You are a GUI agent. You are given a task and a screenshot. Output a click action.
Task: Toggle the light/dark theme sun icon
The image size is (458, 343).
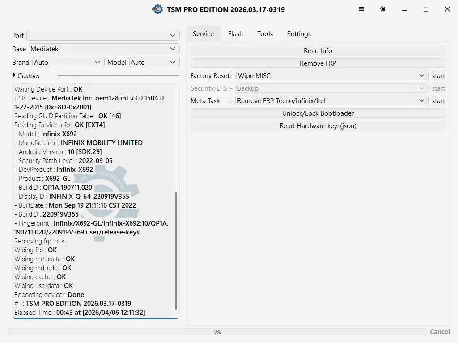(x=383, y=9)
